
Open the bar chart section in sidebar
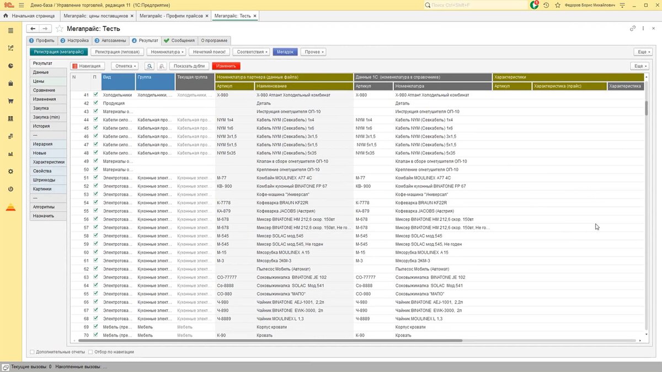pos(10,154)
